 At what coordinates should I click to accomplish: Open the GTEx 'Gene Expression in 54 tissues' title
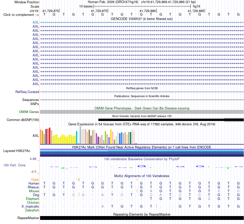(x=142, y=124)
